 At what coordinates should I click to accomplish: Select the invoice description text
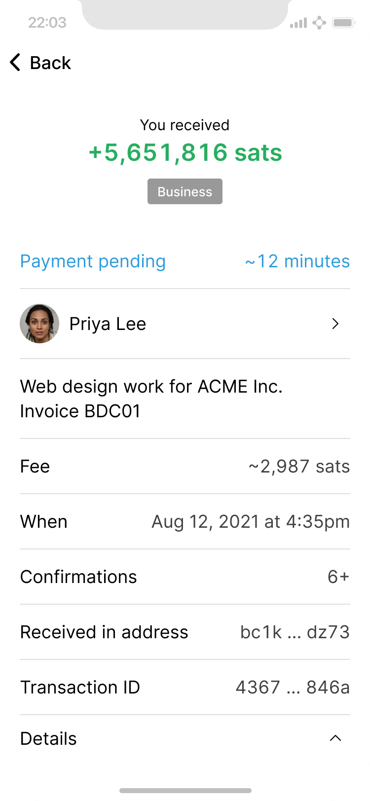point(151,399)
